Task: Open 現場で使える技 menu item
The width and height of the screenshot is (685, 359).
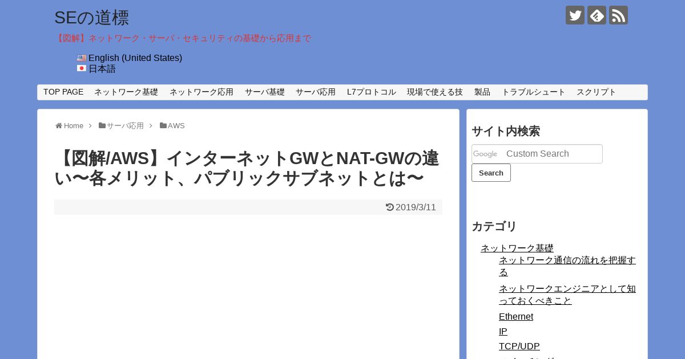Action: pos(435,92)
